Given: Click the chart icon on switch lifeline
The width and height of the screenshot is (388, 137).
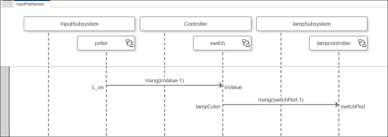Looking at the screenshot, I should pos(246,43).
